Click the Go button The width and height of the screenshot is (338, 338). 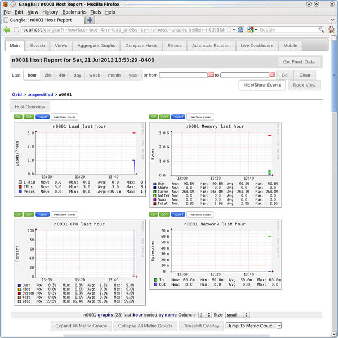284,75
